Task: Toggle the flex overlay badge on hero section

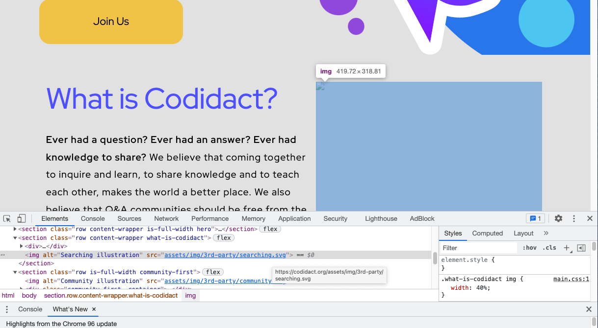Action: [x=270, y=229]
